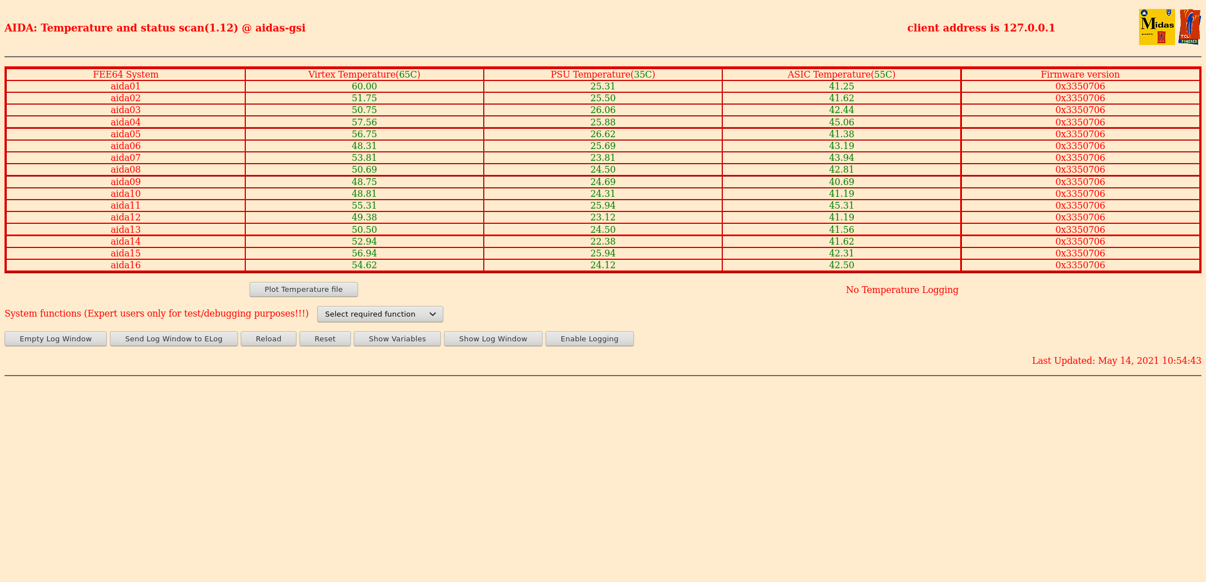Click the Firmware version column header
Viewport: 1206px width, 582px height.
point(1080,75)
